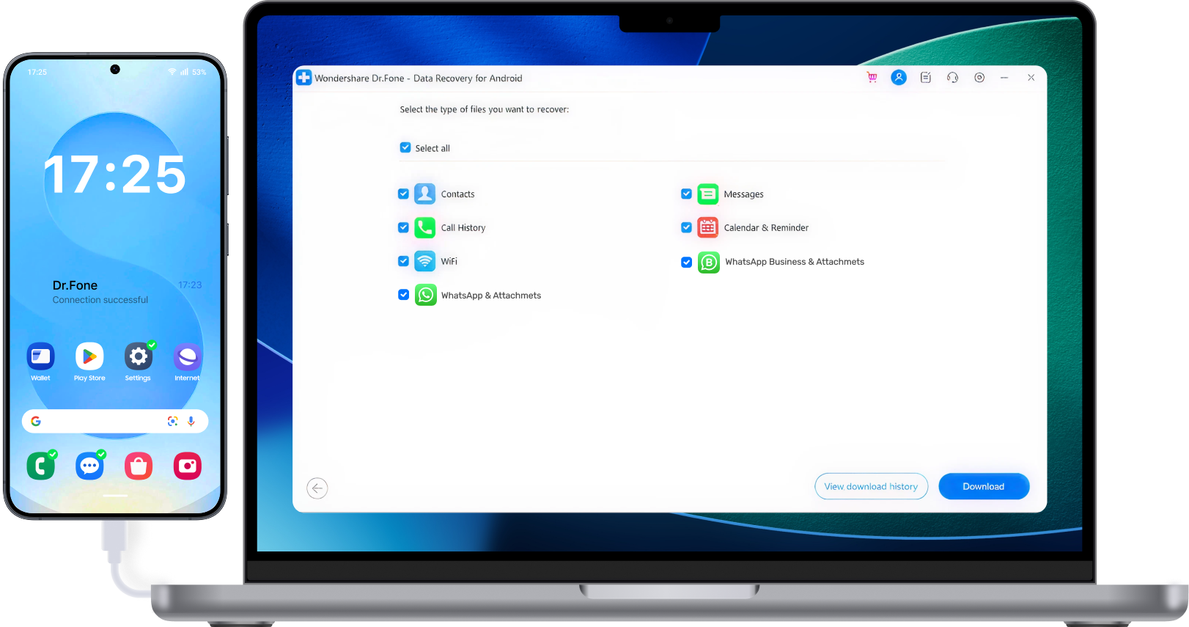Open the shopping cart icon in Dr.Fone title bar

click(x=872, y=78)
